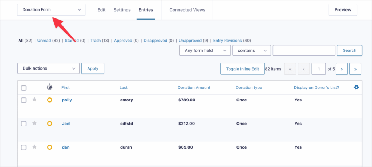Click Joel entry's yellow approval status circle
The height and width of the screenshot is (167, 372).
click(x=50, y=124)
